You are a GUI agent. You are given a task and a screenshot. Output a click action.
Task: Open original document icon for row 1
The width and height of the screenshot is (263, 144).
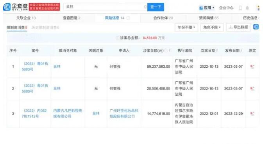(x=252, y=67)
